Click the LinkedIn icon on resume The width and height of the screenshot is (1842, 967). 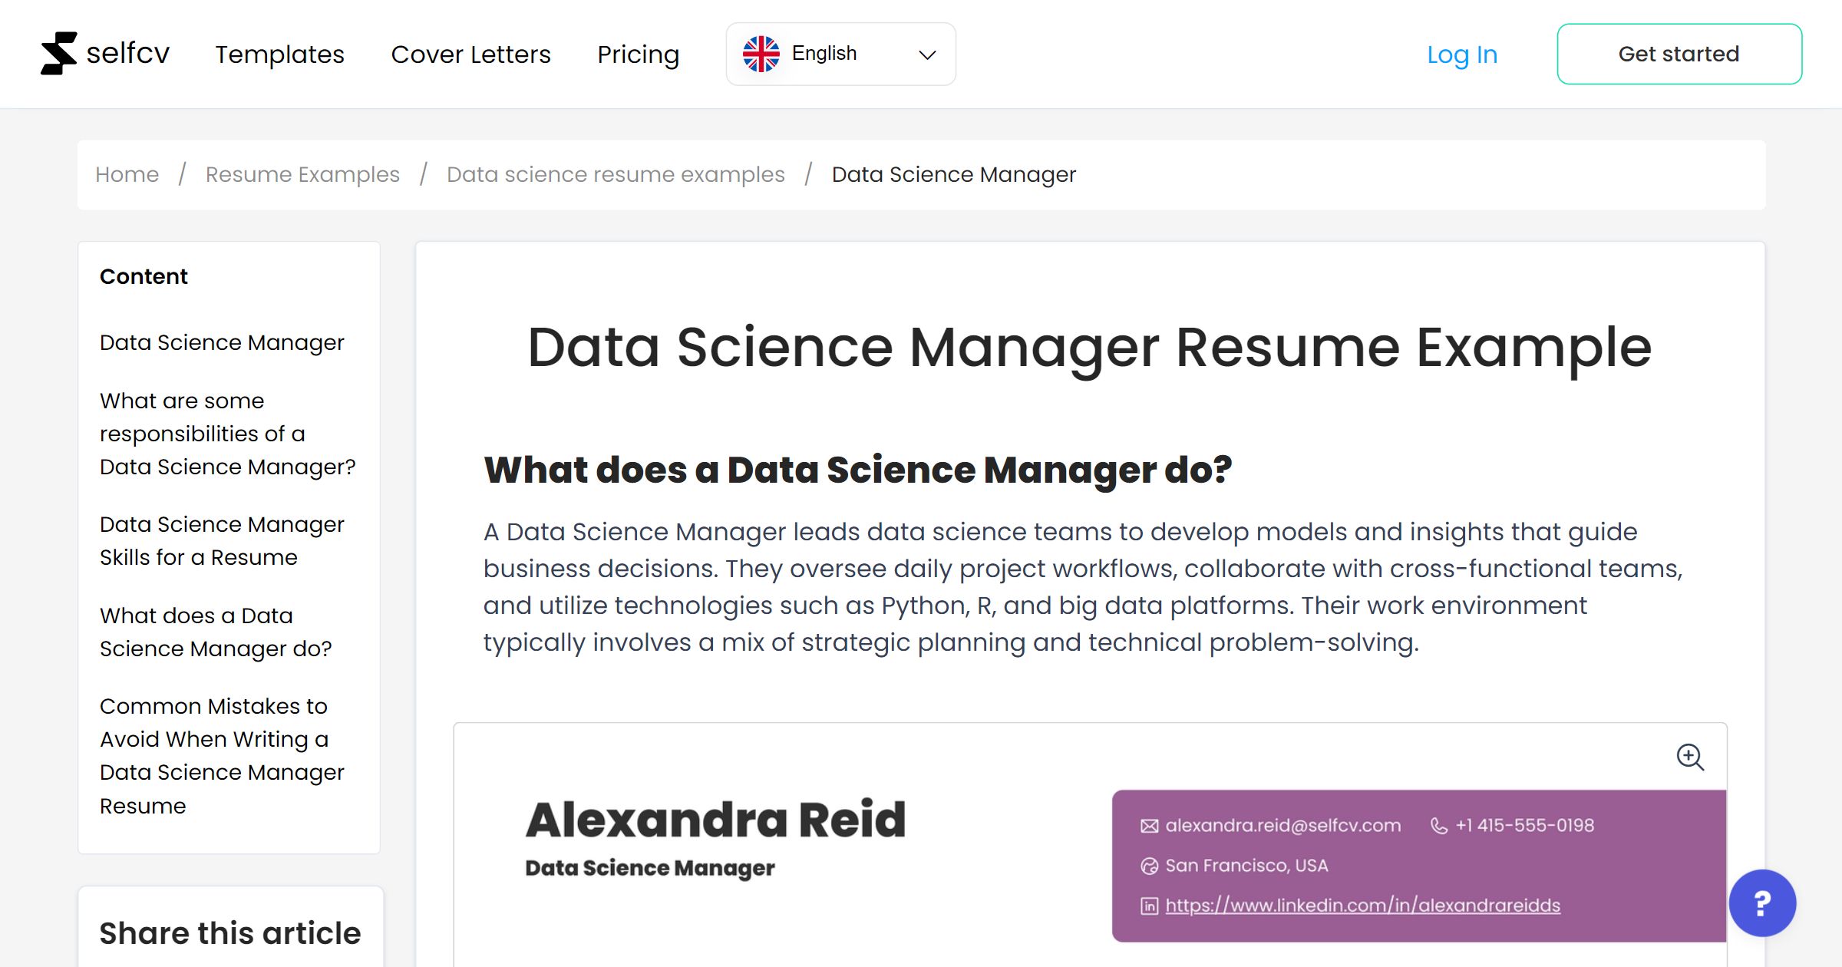(x=1149, y=906)
